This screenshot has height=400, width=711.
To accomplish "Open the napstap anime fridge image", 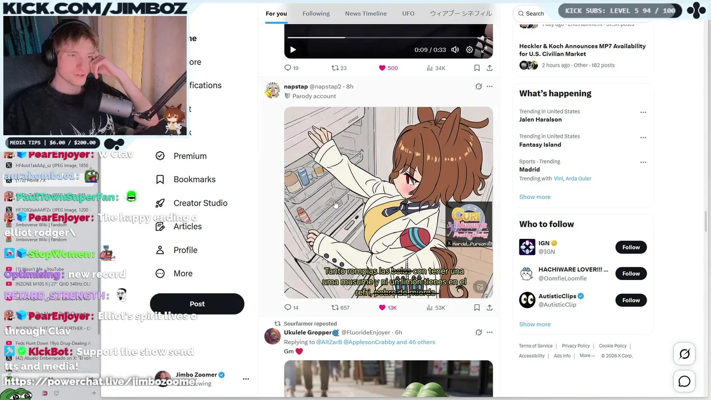I will point(388,202).
